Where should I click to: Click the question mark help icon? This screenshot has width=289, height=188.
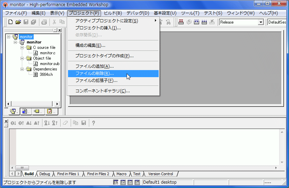(x=93, y=123)
